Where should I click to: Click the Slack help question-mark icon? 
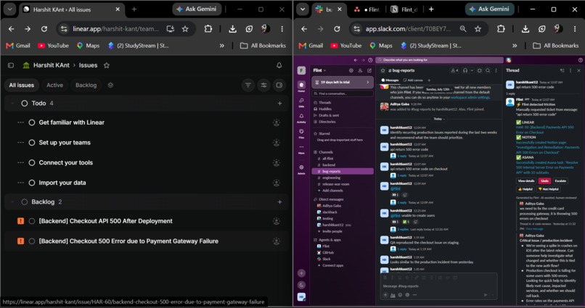point(580,60)
